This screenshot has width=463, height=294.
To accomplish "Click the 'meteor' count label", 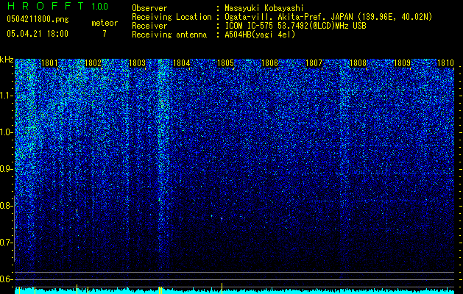I will point(105,23).
